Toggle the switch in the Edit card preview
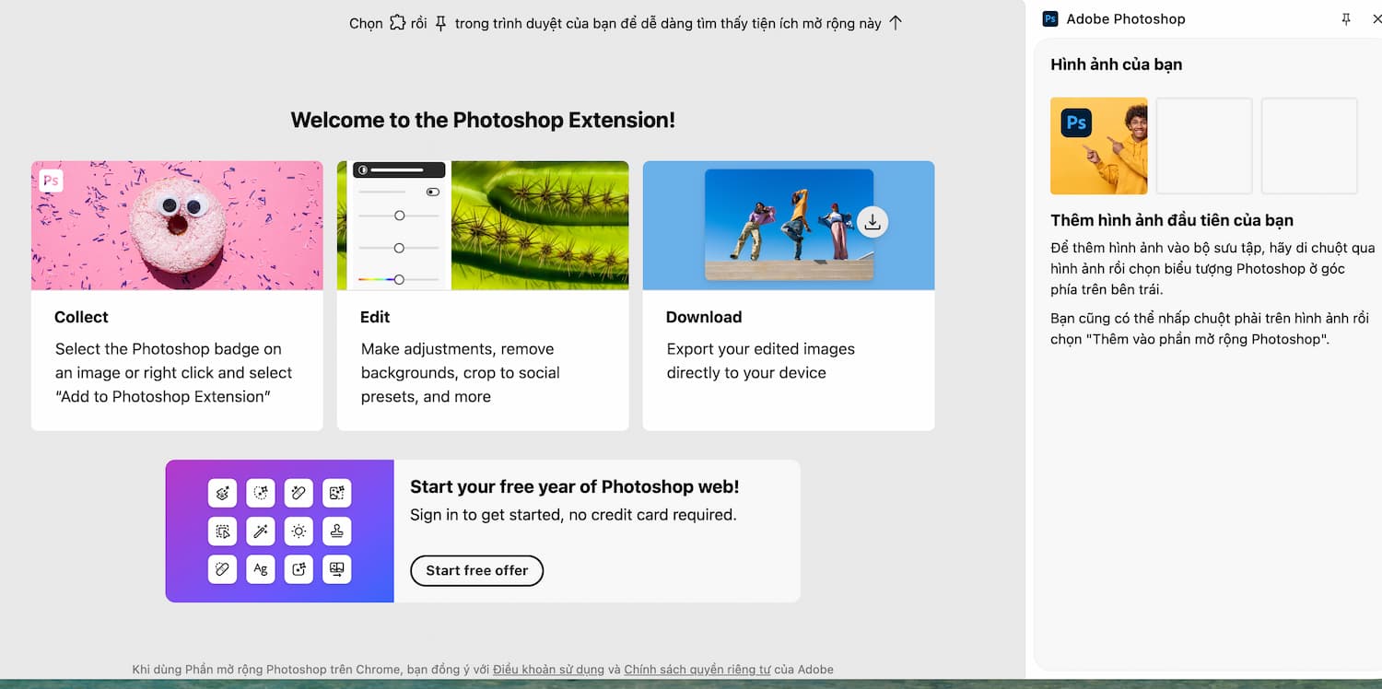The image size is (1382, 689). [432, 192]
